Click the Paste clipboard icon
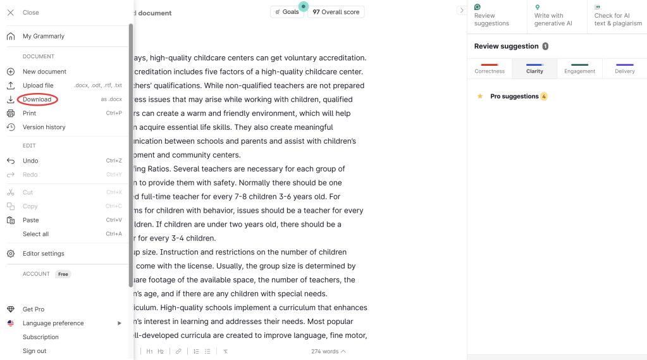The image size is (647, 360). [x=11, y=220]
